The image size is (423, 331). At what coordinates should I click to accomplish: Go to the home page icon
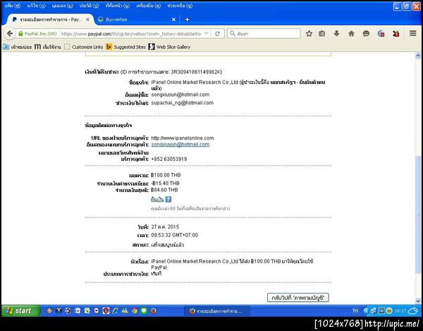(x=351, y=33)
